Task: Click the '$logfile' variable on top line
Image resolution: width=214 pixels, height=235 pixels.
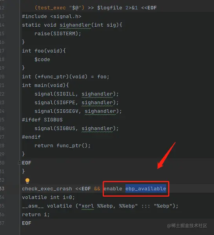Action: [x=110, y=8]
